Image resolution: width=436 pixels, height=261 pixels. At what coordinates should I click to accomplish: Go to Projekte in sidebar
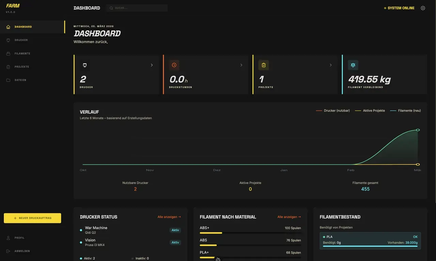tap(32, 67)
